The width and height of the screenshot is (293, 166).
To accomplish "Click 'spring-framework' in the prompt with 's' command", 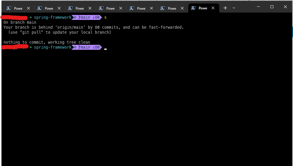I will [53, 17].
